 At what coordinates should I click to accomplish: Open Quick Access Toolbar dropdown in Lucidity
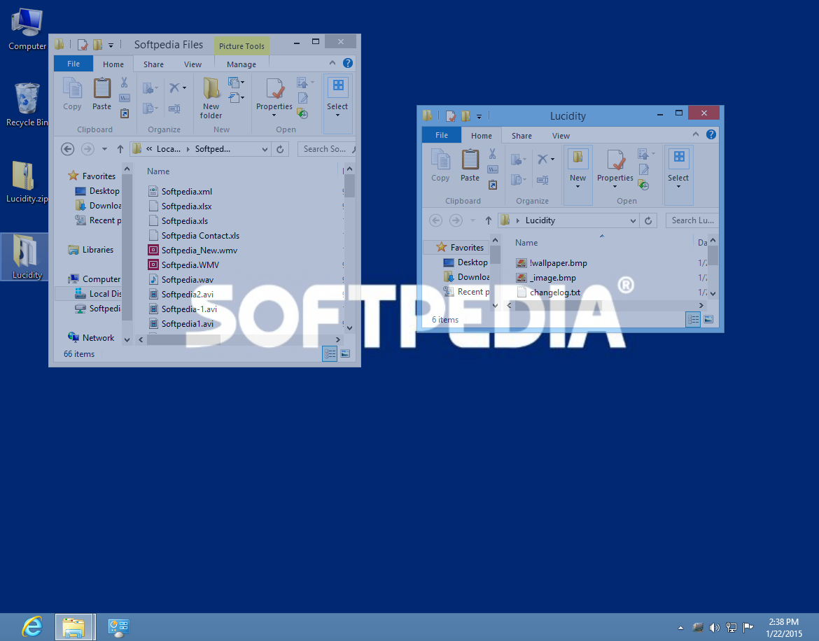pyautogui.click(x=479, y=116)
